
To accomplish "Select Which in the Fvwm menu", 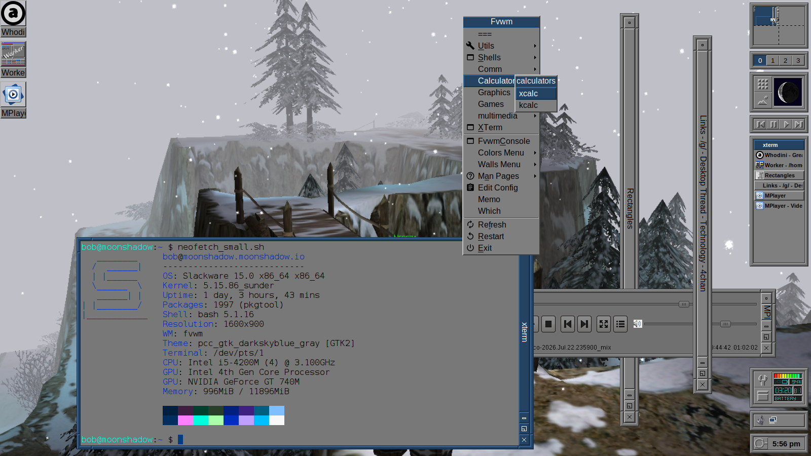I will tap(501, 211).
